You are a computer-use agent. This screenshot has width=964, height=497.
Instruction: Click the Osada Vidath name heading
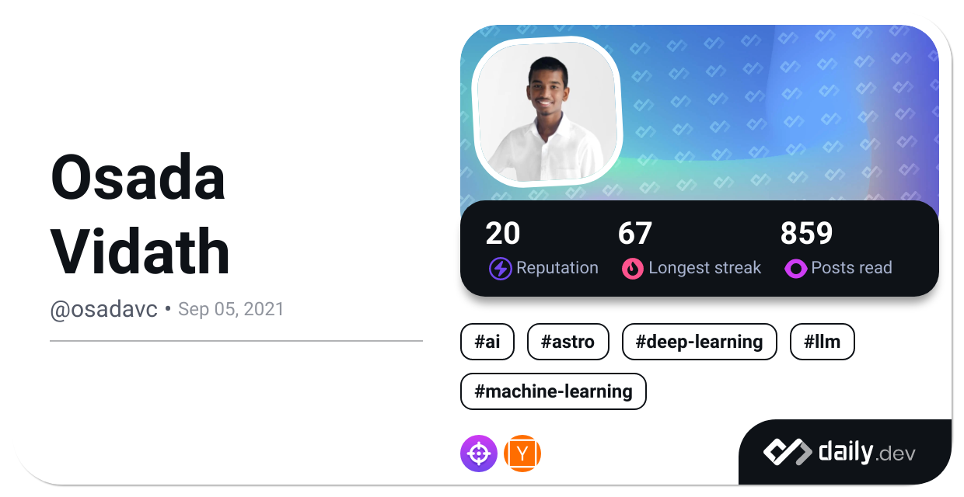tap(141, 215)
